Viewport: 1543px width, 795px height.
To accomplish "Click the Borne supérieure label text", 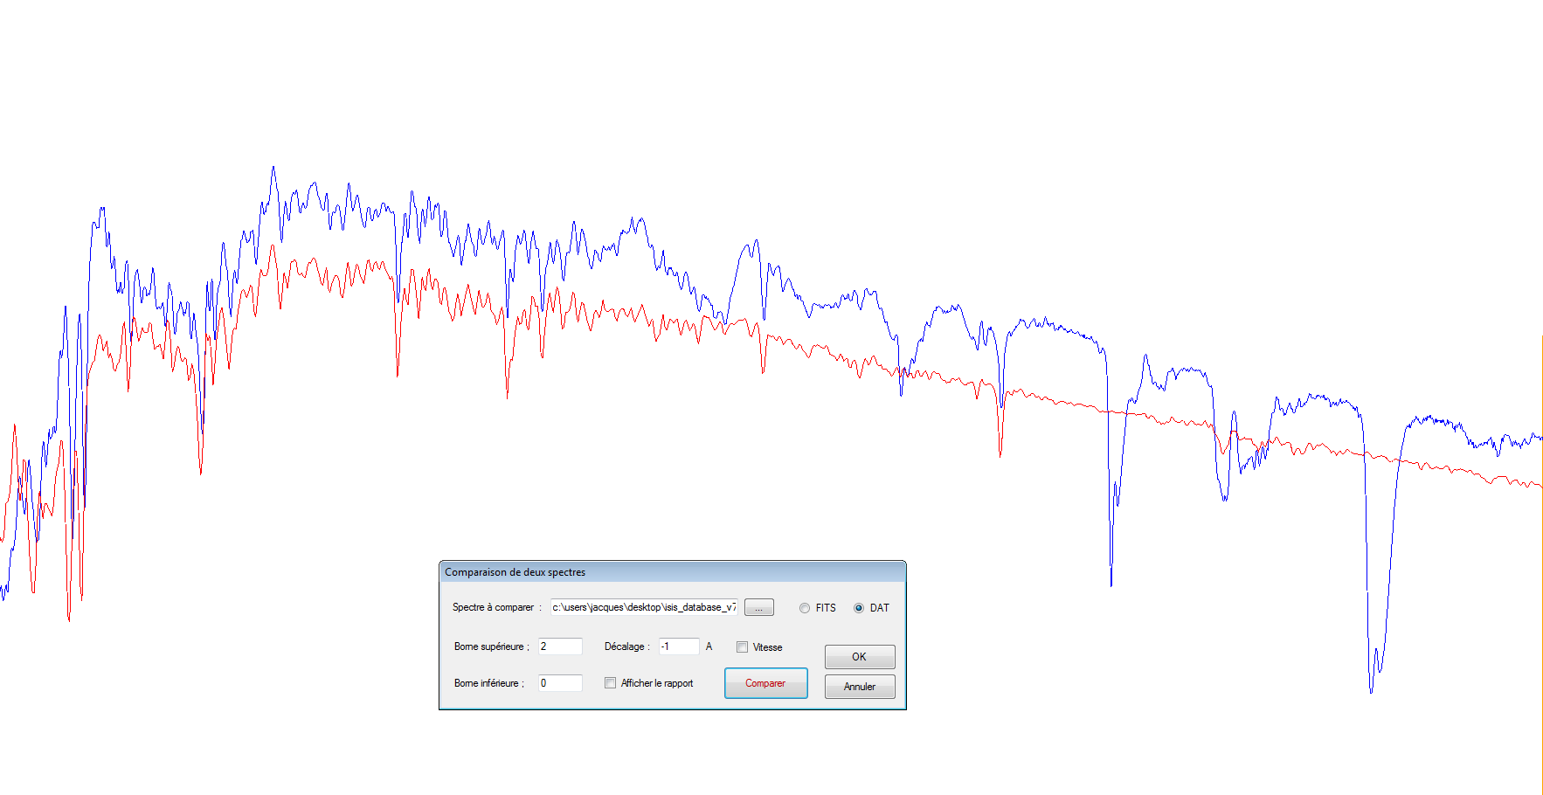I will pos(488,646).
